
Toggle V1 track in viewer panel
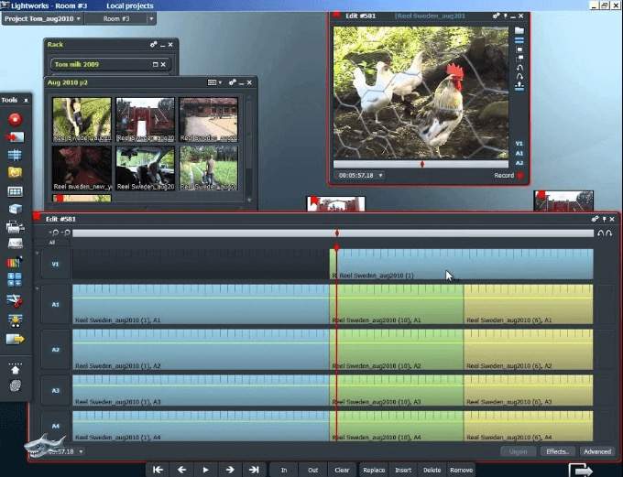pyautogui.click(x=519, y=144)
